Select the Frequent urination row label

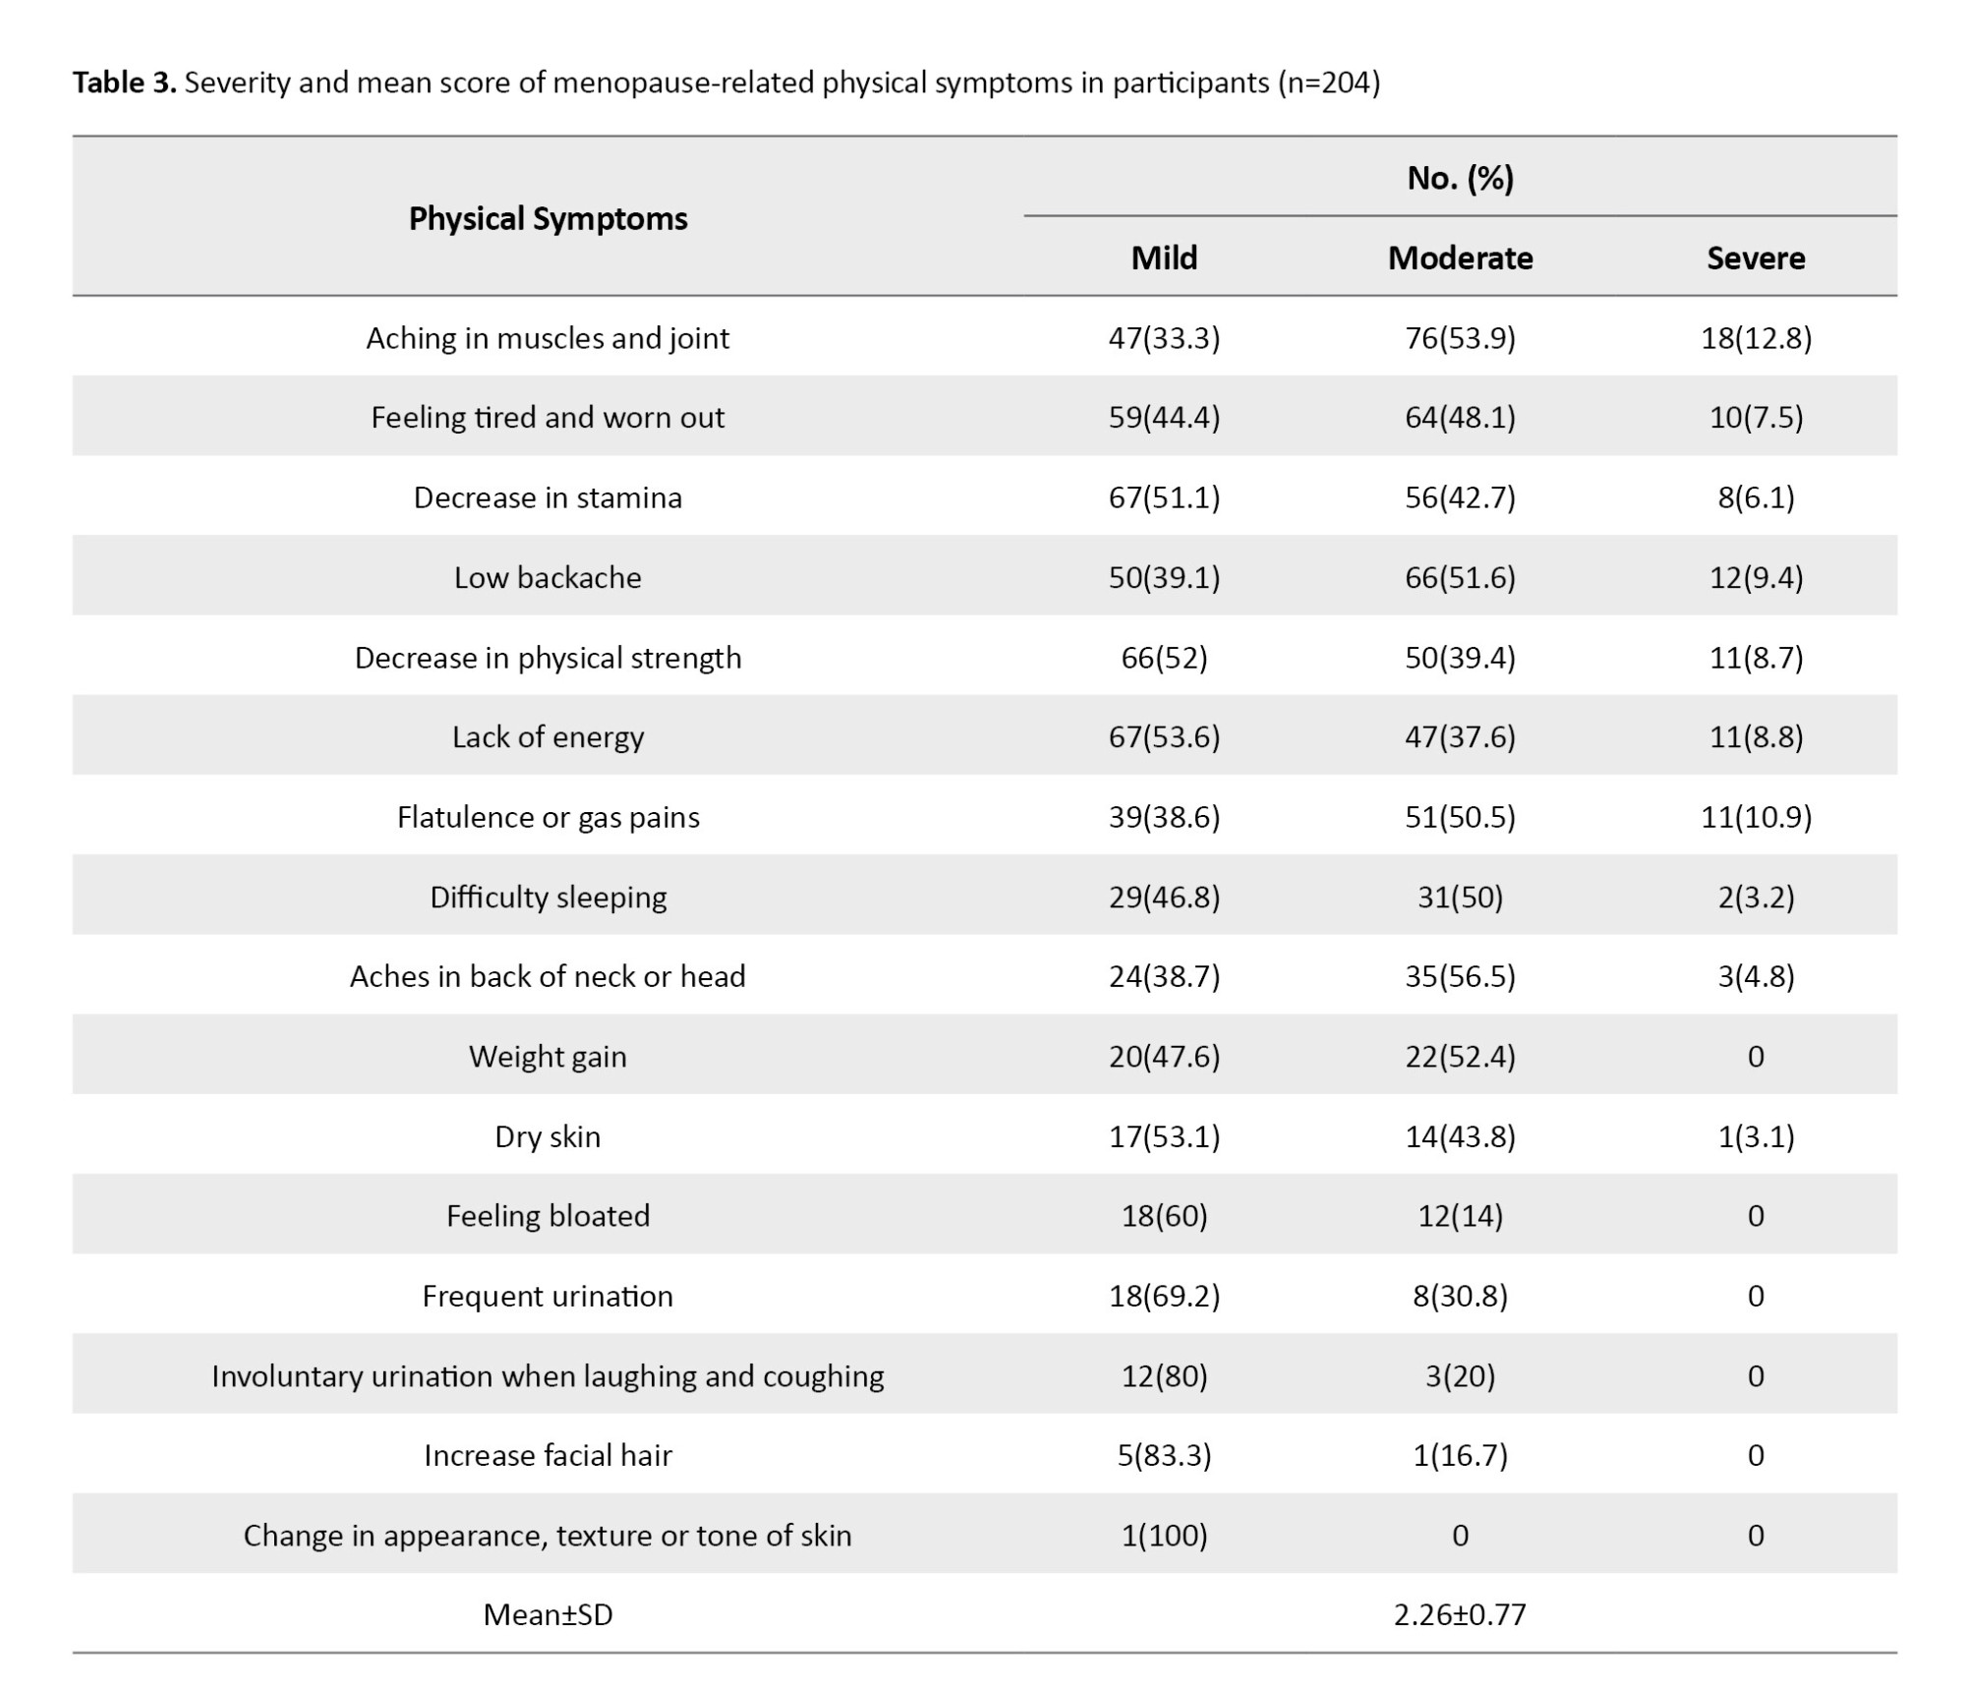point(548,1296)
